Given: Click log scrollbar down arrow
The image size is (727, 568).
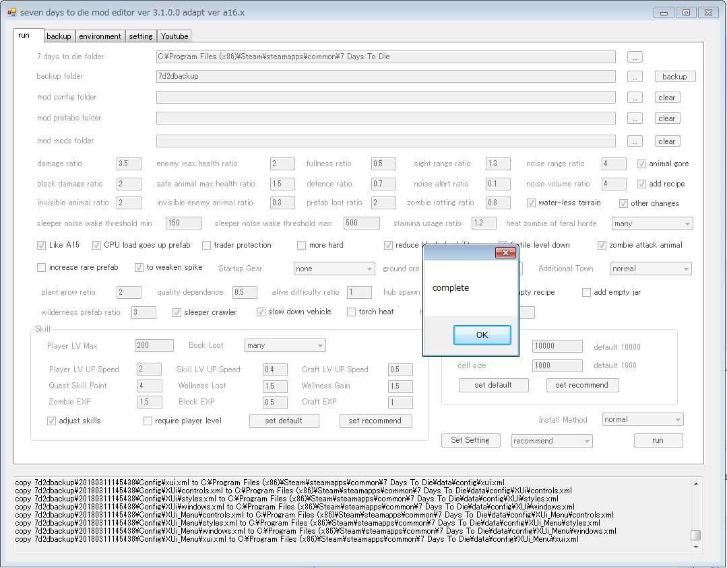Looking at the screenshot, I should tap(695, 547).
